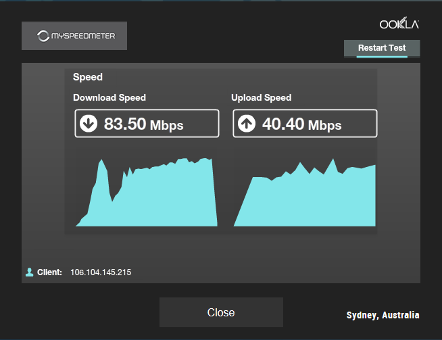Click the upload speed graph
Image resolution: width=442 pixels, height=340 pixels.
click(x=304, y=199)
